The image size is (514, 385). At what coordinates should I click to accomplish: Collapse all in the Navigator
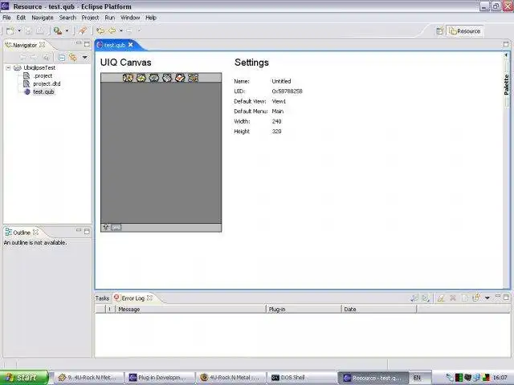click(x=61, y=58)
